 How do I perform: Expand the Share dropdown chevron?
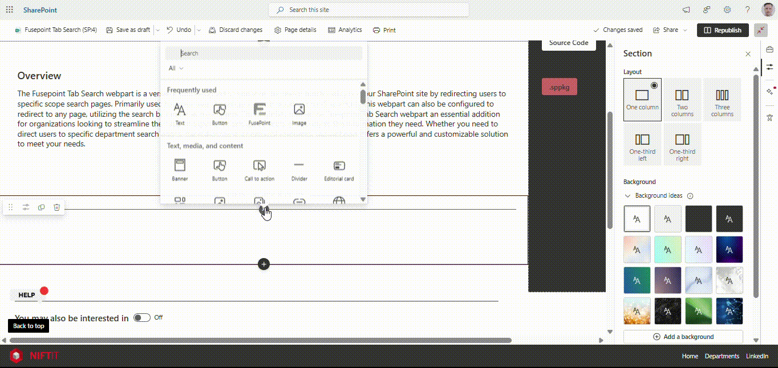click(685, 30)
